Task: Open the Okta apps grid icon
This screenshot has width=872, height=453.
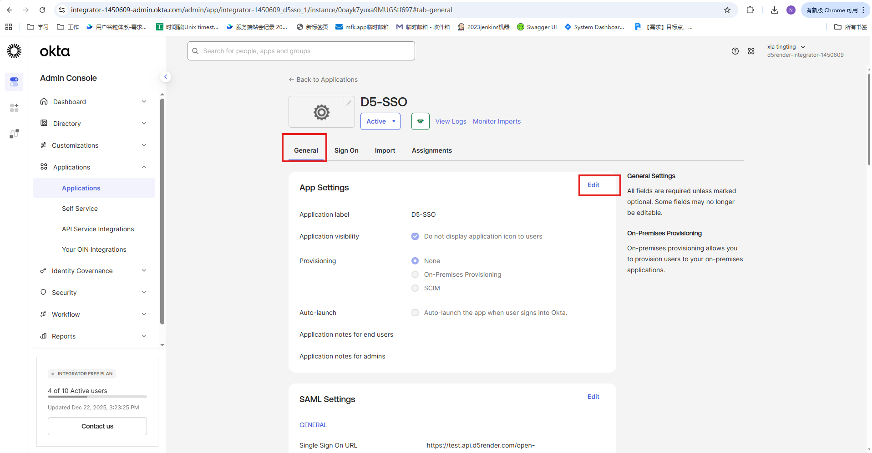Action: (751, 51)
